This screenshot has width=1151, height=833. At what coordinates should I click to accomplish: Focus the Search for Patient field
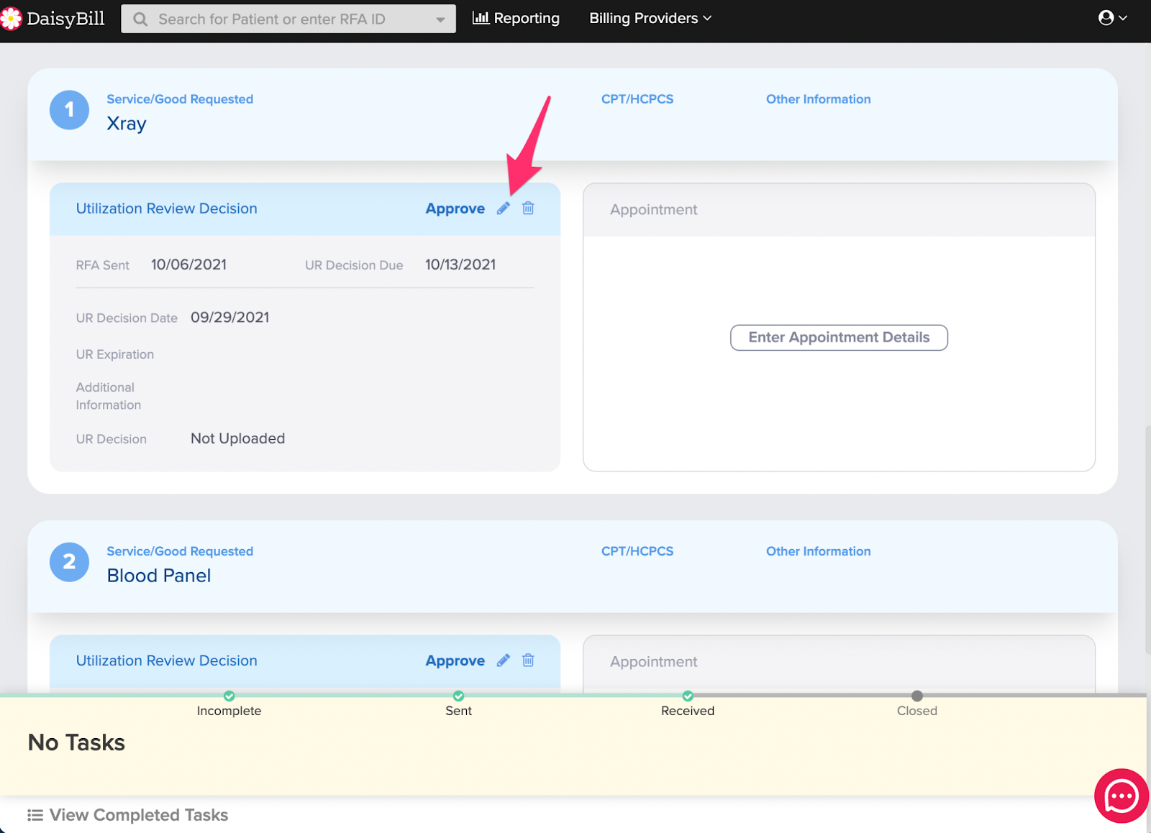pyautogui.click(x=288, y=19)
